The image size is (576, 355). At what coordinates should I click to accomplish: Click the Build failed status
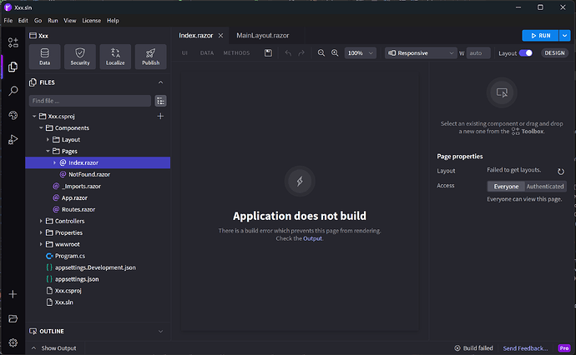(473, 348)
